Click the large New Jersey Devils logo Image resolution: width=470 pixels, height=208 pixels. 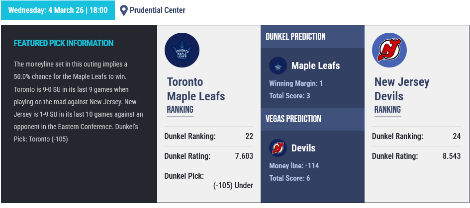pos(389,51)
